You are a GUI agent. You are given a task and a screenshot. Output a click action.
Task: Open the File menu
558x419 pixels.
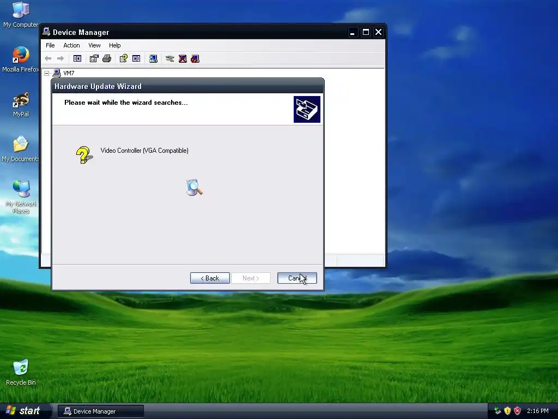click(x=50, y=45)
